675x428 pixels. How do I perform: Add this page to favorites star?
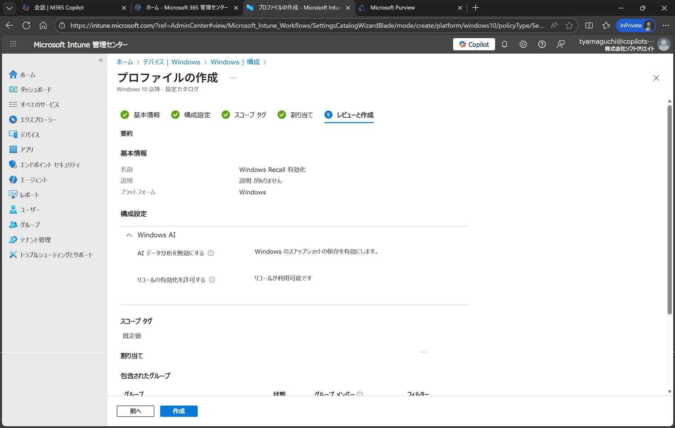click(569, 26)
